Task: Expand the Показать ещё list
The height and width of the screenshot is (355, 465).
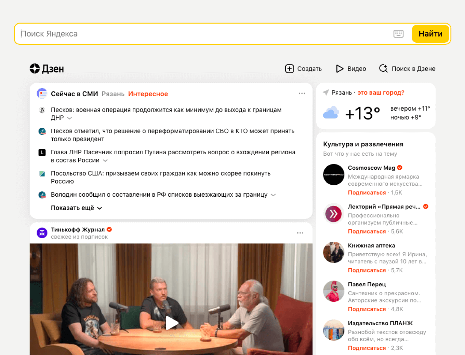Action: pos(72,208)
